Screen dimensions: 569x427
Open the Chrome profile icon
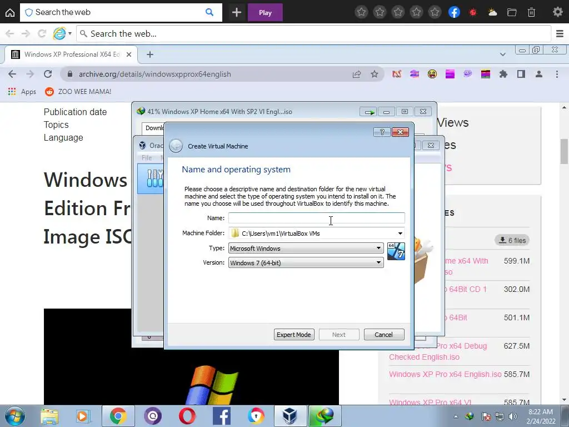(539, 74)
